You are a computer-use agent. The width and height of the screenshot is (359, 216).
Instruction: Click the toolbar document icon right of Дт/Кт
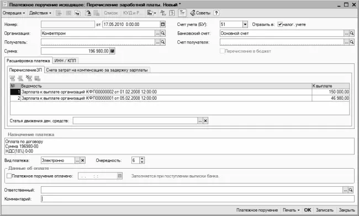tap(172, 13)
